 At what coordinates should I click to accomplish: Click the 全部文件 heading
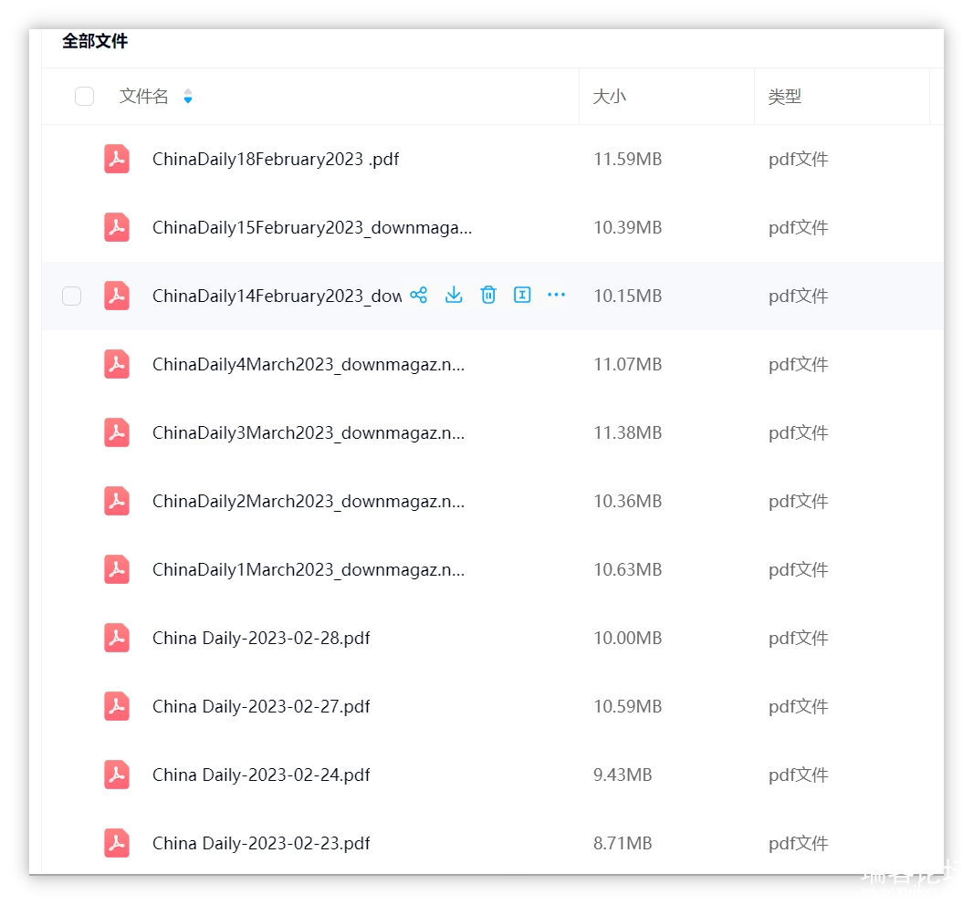(95, 41)
